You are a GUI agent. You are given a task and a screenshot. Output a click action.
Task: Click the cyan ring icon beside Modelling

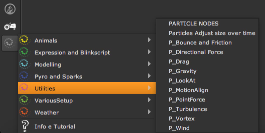(x=24, y=64)
